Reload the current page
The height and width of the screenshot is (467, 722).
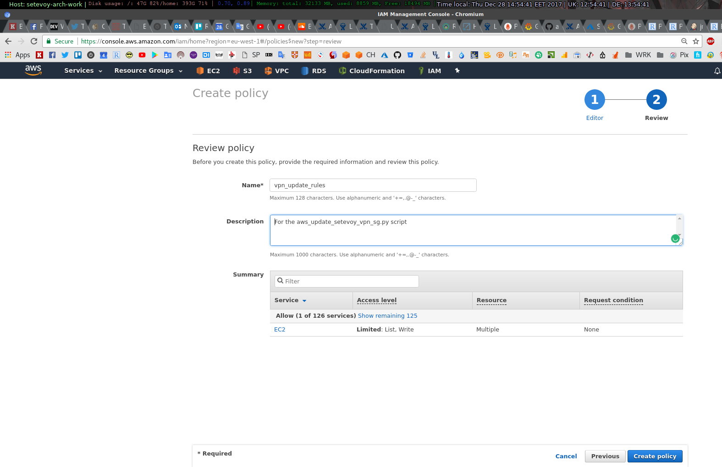34,41
